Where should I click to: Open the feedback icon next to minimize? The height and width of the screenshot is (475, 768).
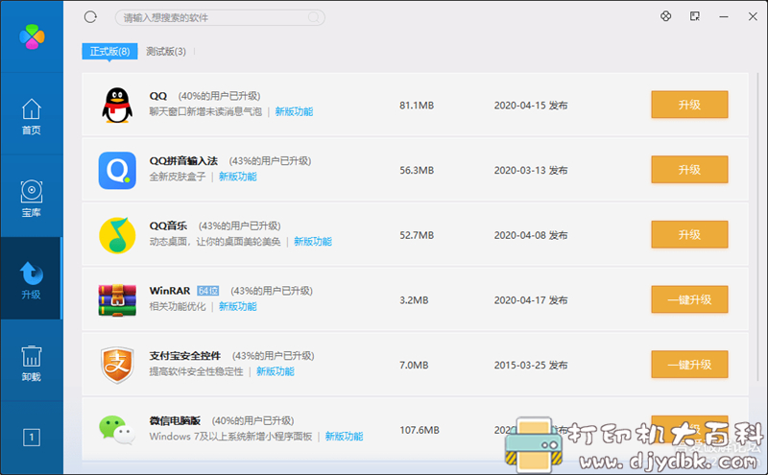[x=694, y=16]
